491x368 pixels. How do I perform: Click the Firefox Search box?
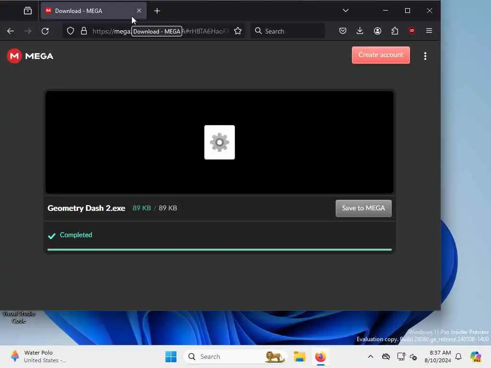[x=288, y=31]
